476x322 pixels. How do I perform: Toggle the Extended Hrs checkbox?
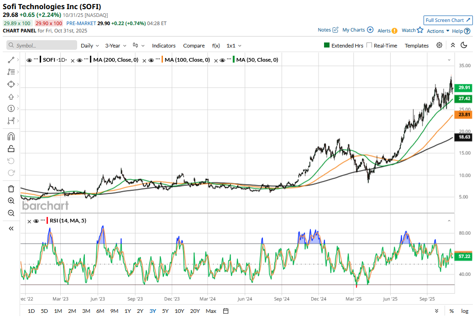click(x=327, y=46)
